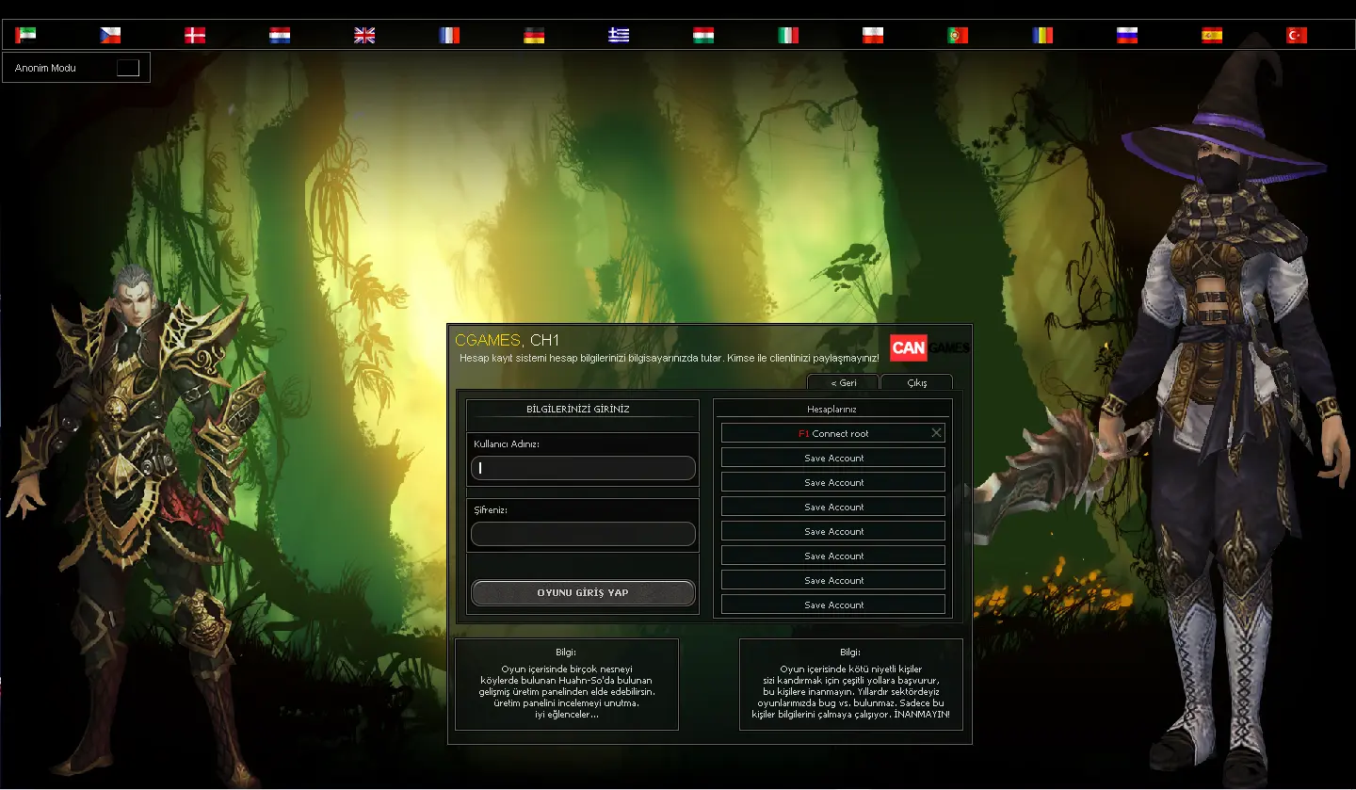Click the Hesaplarınız header text

coord(831,409)
